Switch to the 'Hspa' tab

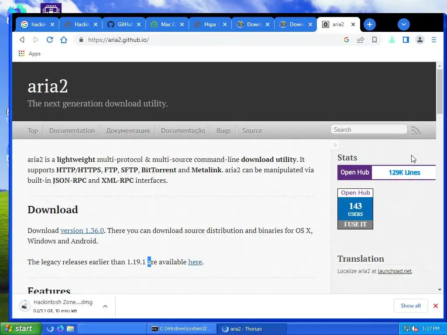point(210,24)
